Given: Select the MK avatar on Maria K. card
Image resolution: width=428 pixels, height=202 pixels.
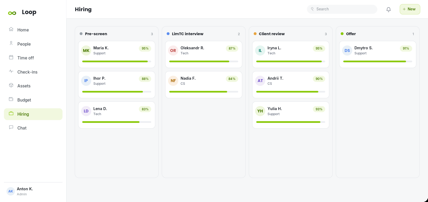Looking at the screenshot, I should coord(86,51).
